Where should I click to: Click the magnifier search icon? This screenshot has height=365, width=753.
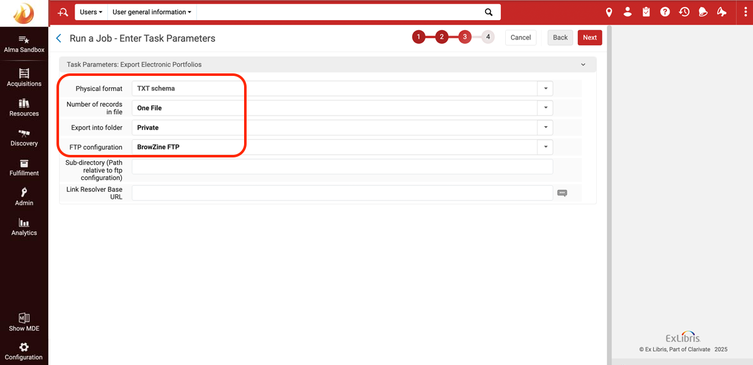[489, 12]
